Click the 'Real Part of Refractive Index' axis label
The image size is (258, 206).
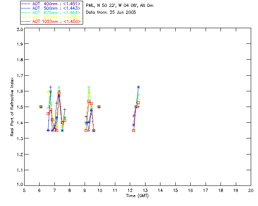click(12, 107)
